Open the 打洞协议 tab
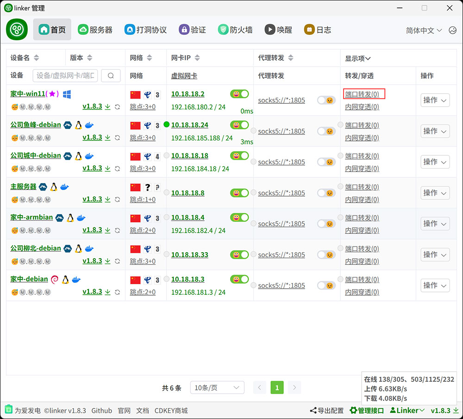The width and height of the screenshot is (463, 419). 145,30
